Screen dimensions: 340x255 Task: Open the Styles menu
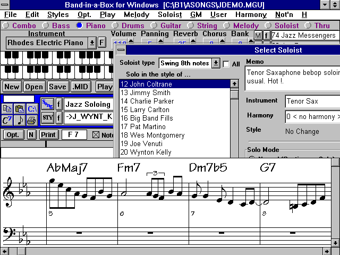[x=58, y=14]
